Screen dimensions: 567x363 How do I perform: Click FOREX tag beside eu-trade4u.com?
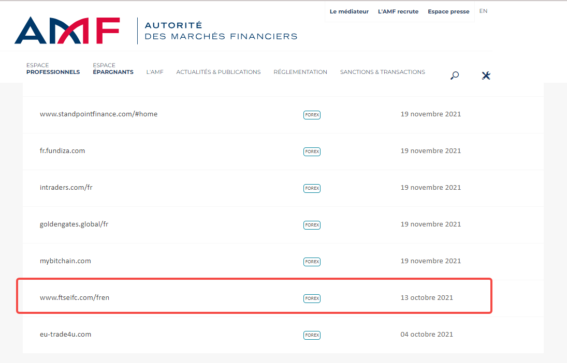pyautogui.click(x=312, y=335)
